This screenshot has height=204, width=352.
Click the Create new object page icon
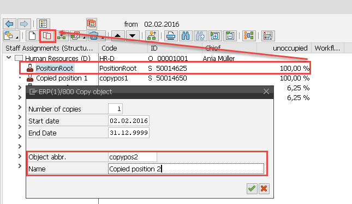tap(32, 36)
